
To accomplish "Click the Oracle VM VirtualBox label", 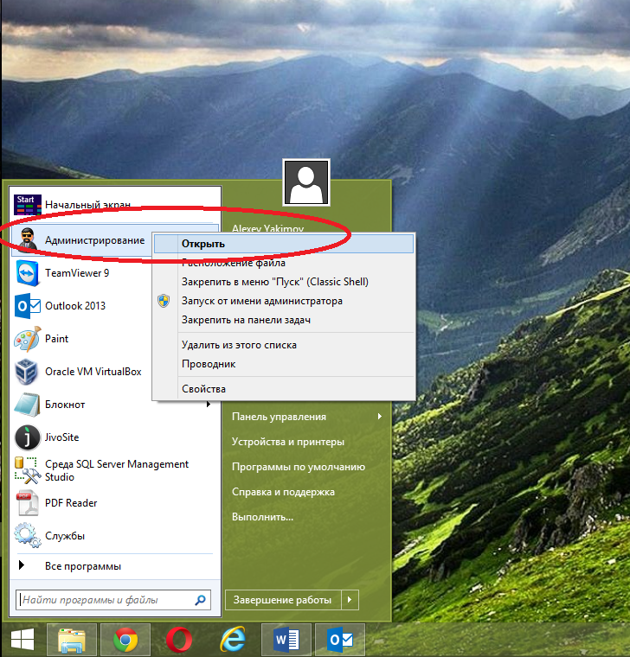I will tap(93, 372).
